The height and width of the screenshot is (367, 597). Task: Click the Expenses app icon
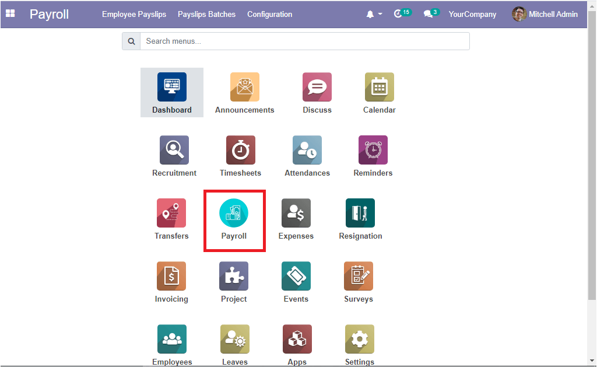(296, 214)
